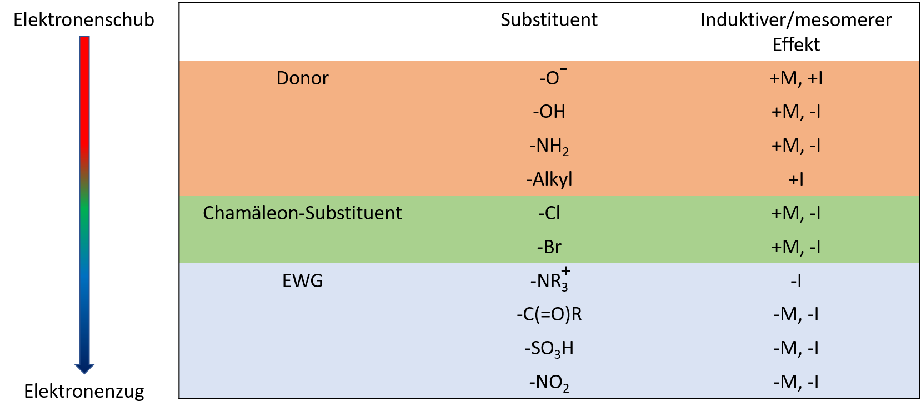Click the Induktiver/mesomerer Effekt header
The height and width of the screenshot is (416, 921).
[795, 32]
